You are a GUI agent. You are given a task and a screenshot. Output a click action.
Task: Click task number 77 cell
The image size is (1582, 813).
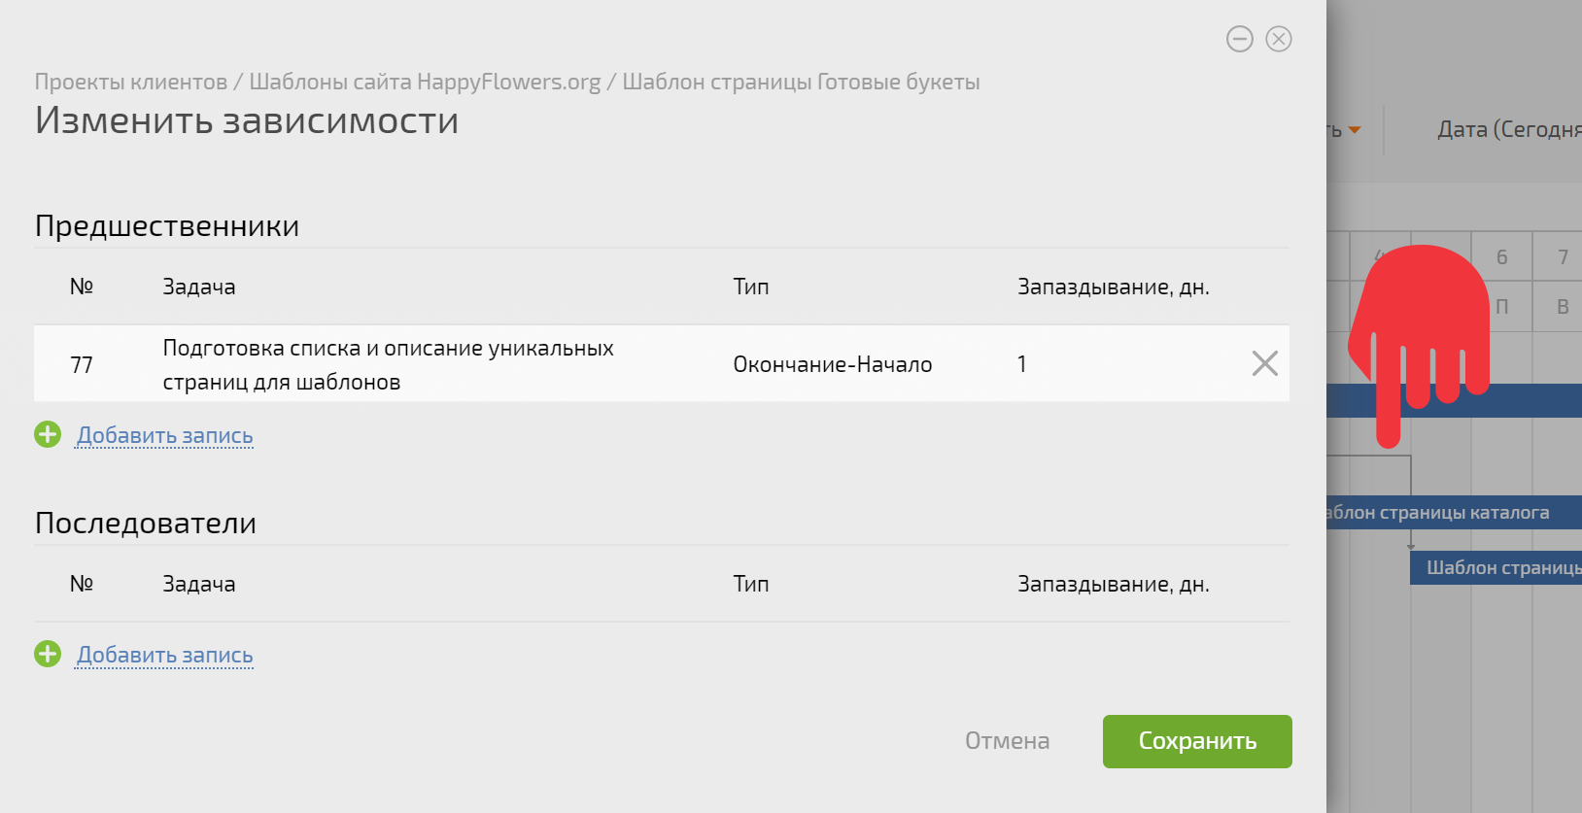coord(82,364)
